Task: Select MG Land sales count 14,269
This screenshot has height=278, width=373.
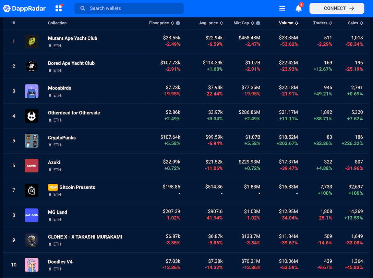Action: pos(356,211)
